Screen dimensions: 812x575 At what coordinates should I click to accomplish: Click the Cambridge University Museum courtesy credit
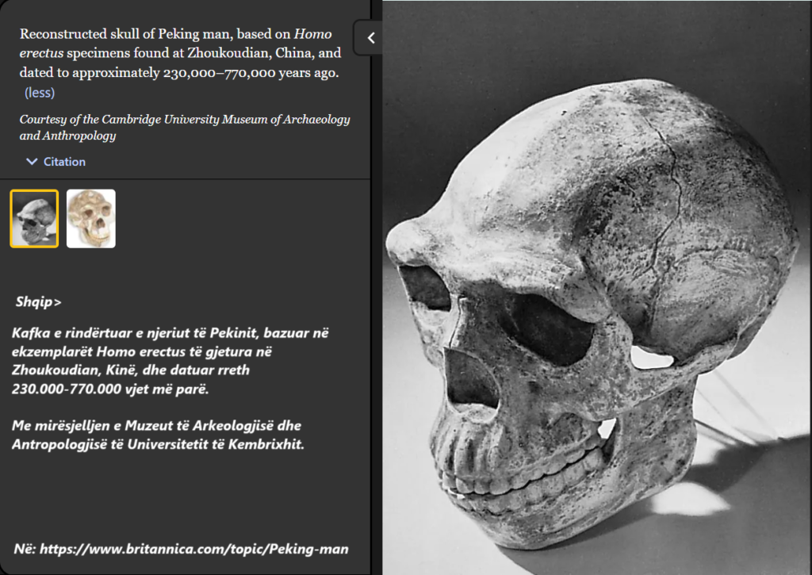coord(185,127)
